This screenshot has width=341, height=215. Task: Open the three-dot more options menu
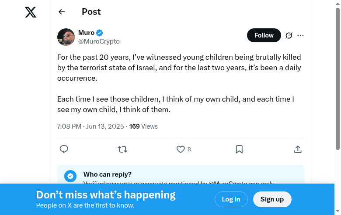point(300,35)
